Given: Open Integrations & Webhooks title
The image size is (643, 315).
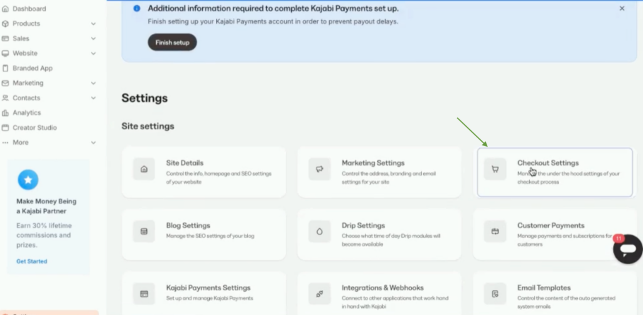Looking at the screenshot, I should (x=382, y=288).
